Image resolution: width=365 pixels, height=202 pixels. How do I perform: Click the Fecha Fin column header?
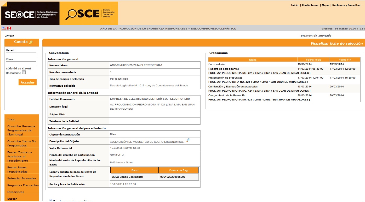[345, 60]
